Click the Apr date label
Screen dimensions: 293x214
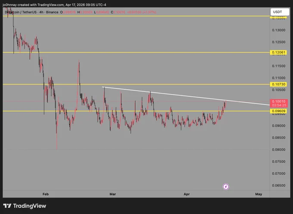point(187,194)
